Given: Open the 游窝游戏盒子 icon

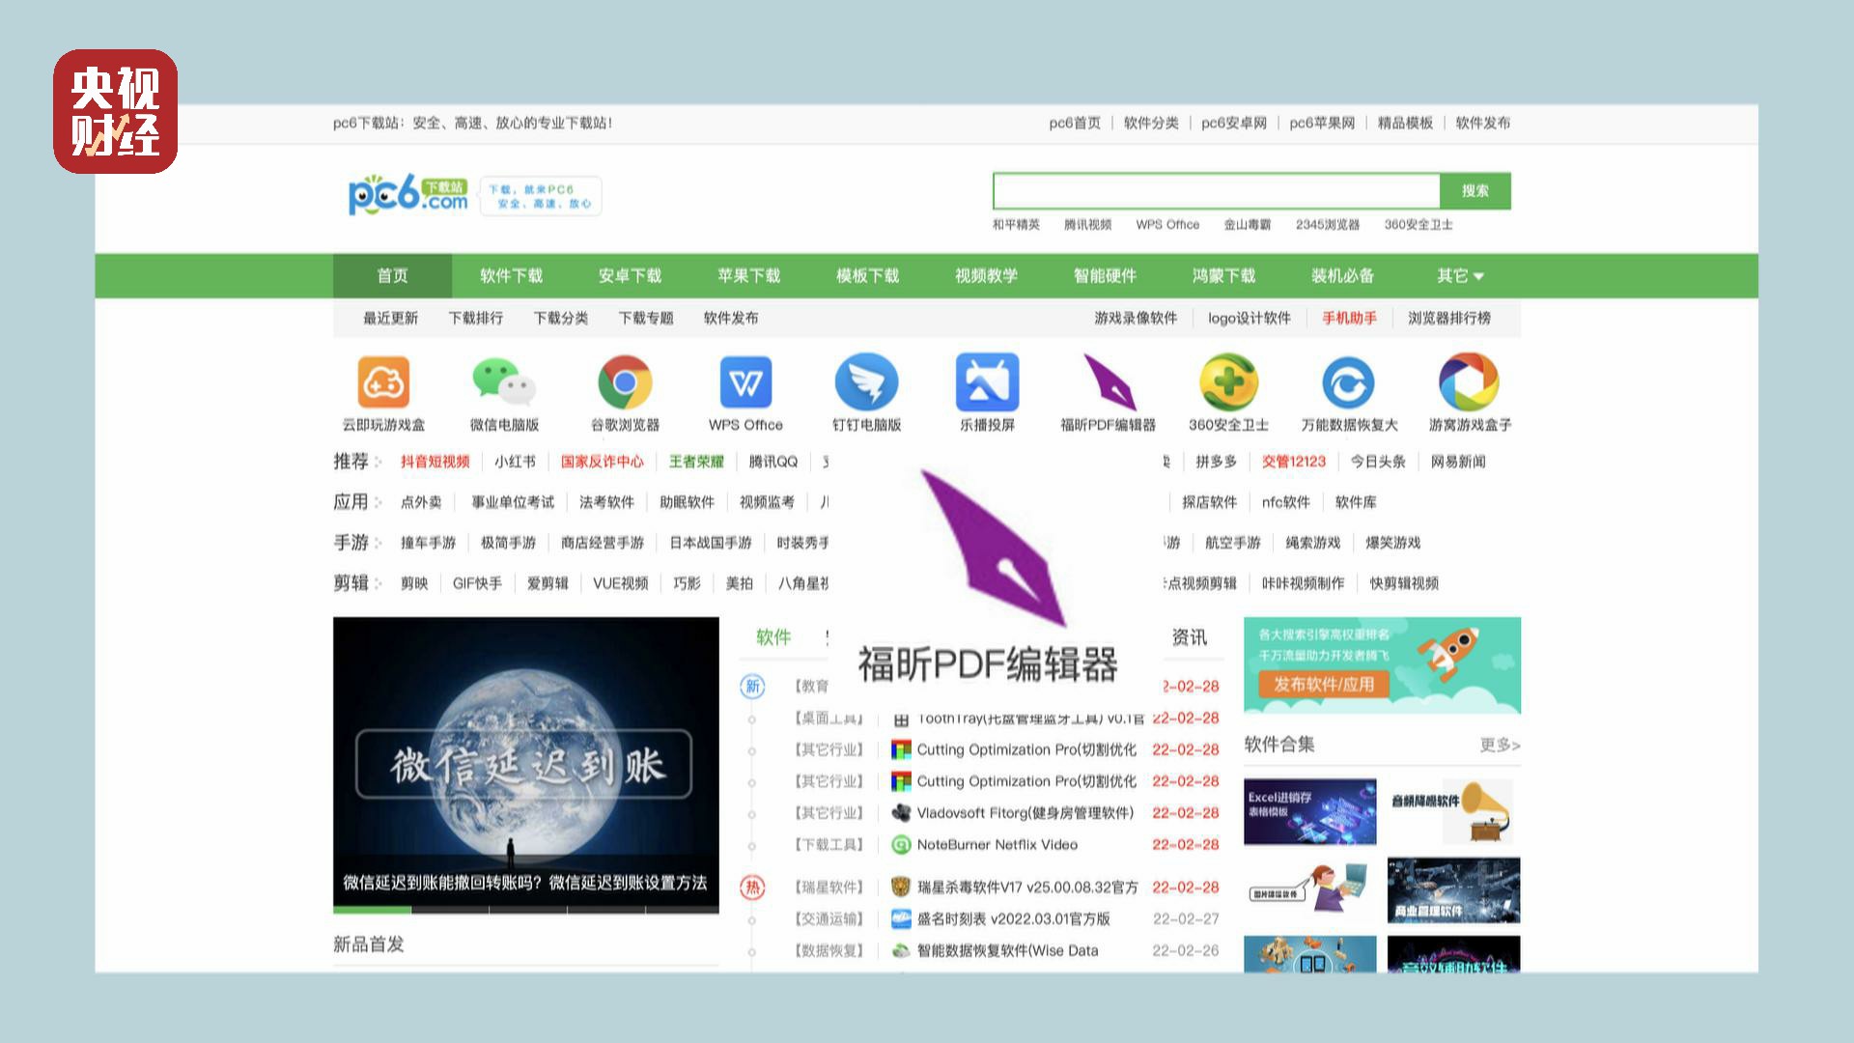Looking at the screenshot, I should [1467, 381].
